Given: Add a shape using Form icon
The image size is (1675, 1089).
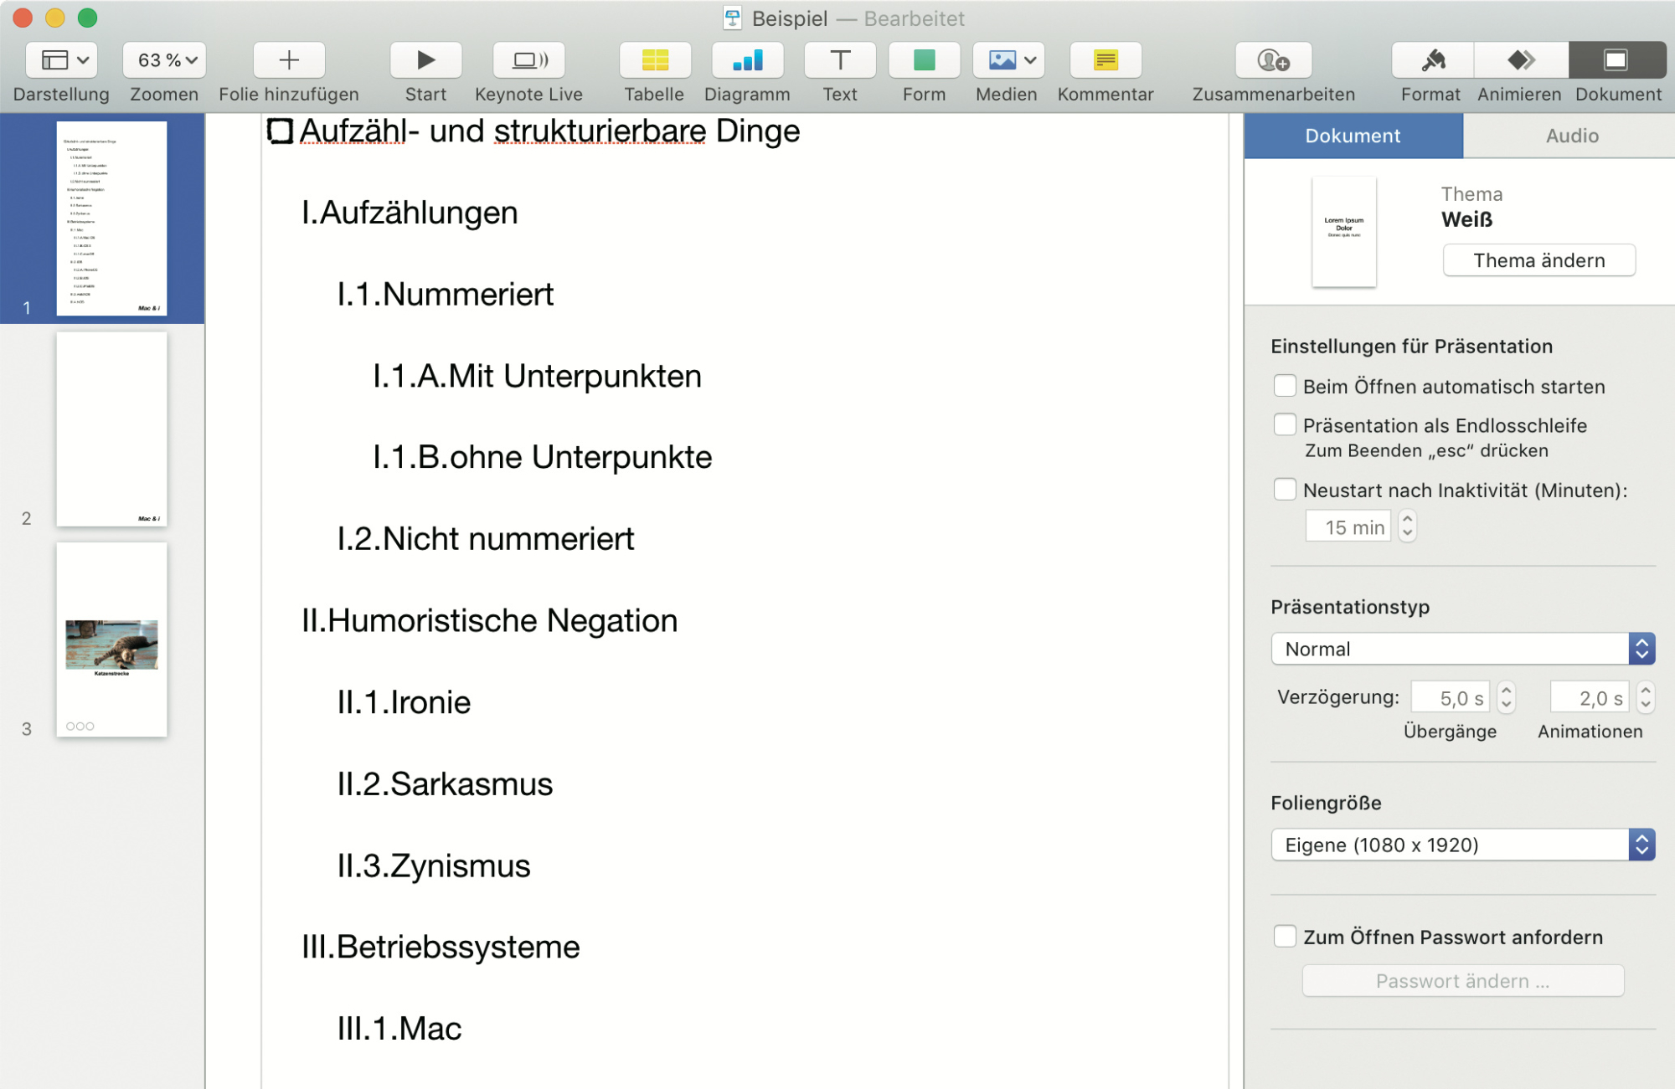Looking at the screenshot, I should coord(924,60).
